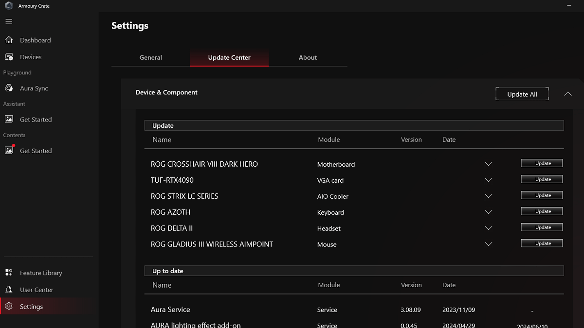Click Get Started icon under Contents
This screenshot has width=584, height=328.
point(9,151)
